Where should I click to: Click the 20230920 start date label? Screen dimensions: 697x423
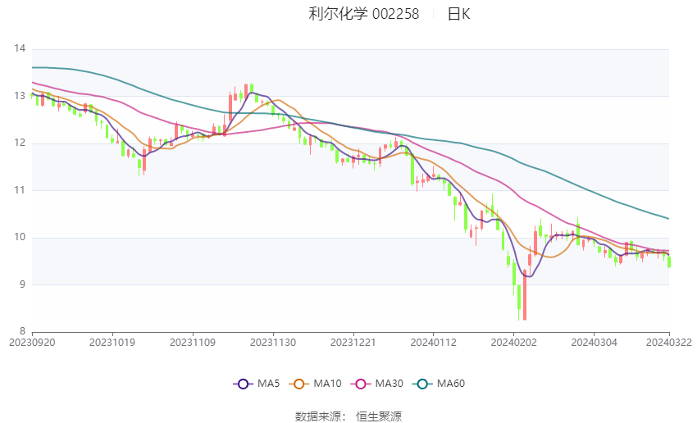[32, 343]
